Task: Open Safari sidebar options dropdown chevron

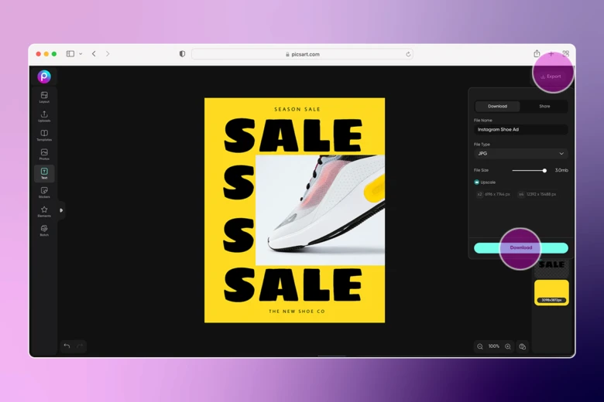Action: click(x=81, y=54)
